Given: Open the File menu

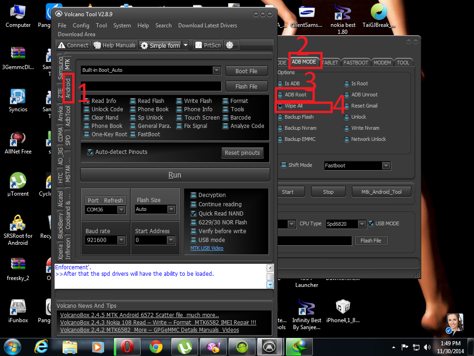Looking at the screenshot, I should click(x=62, y=25).
